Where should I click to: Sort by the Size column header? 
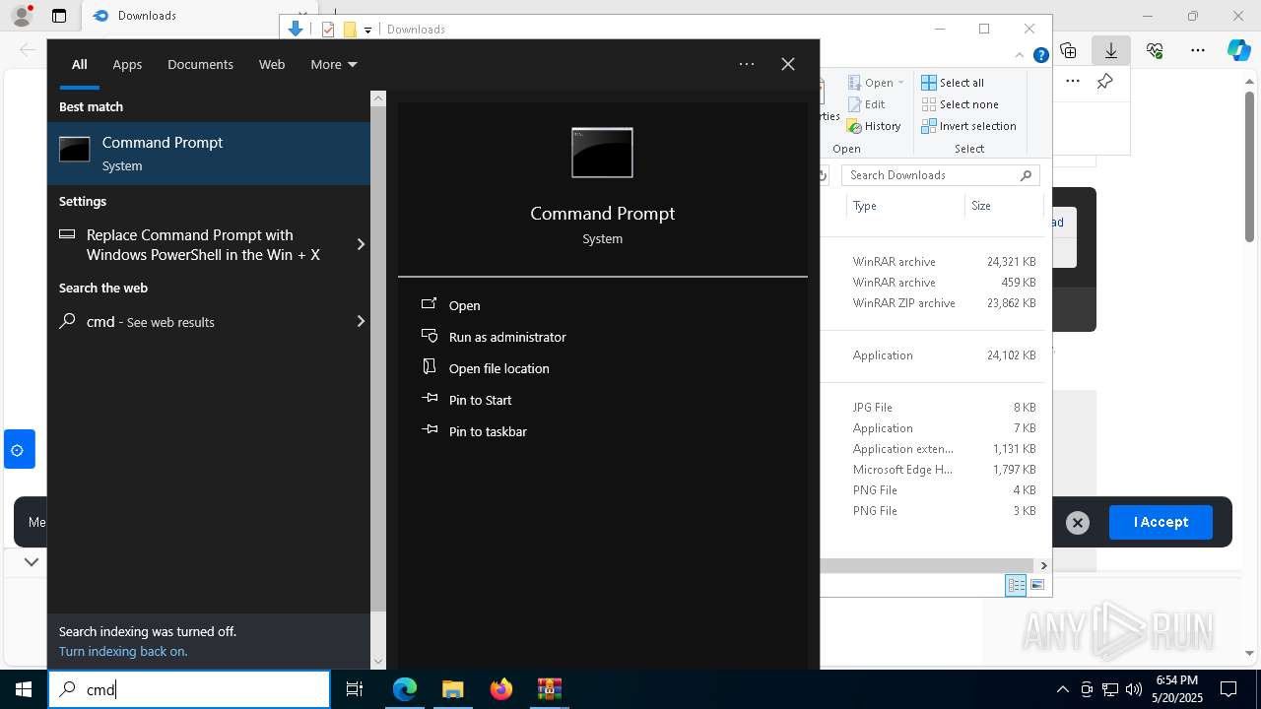coord(981,206)
